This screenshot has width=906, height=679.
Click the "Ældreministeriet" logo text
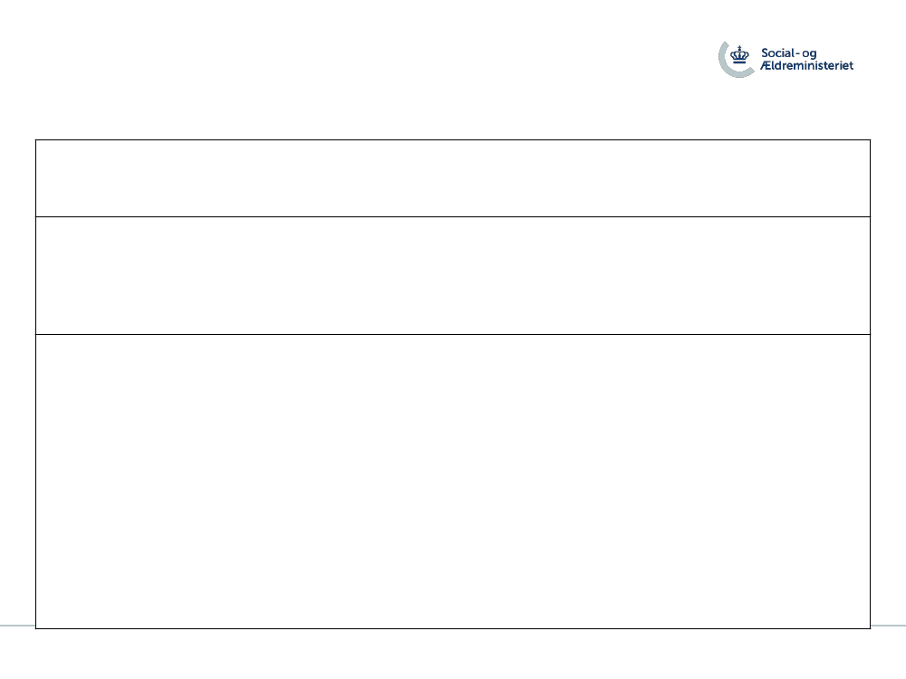(x=806, y=66)
